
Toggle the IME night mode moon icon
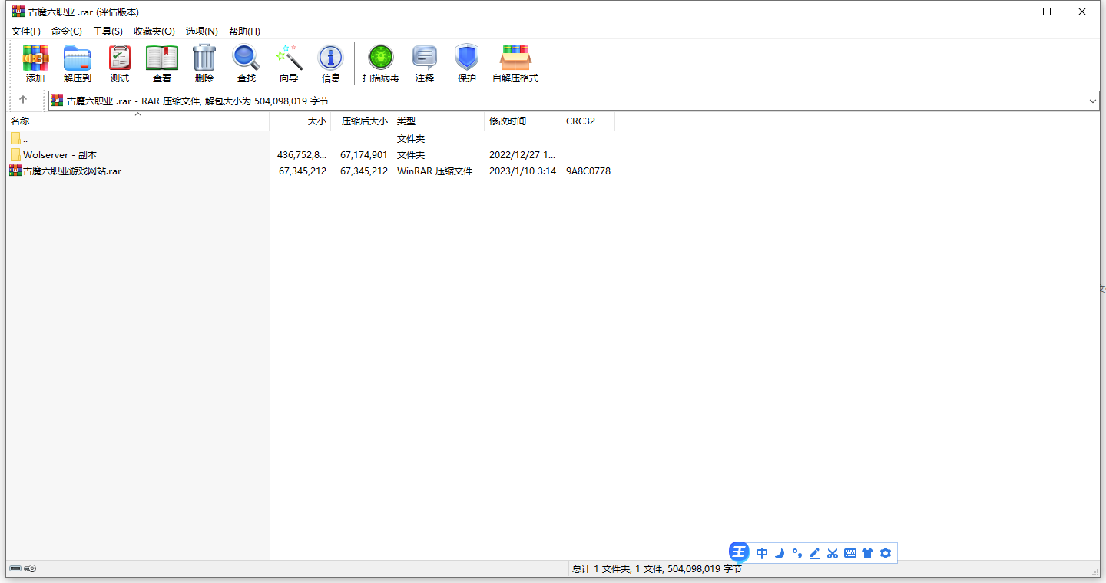point(780,553)
